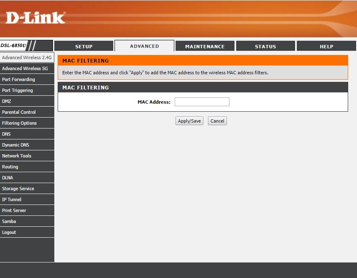Open the DMZ settings
This screenshot has height=278, width=357.
7,101
